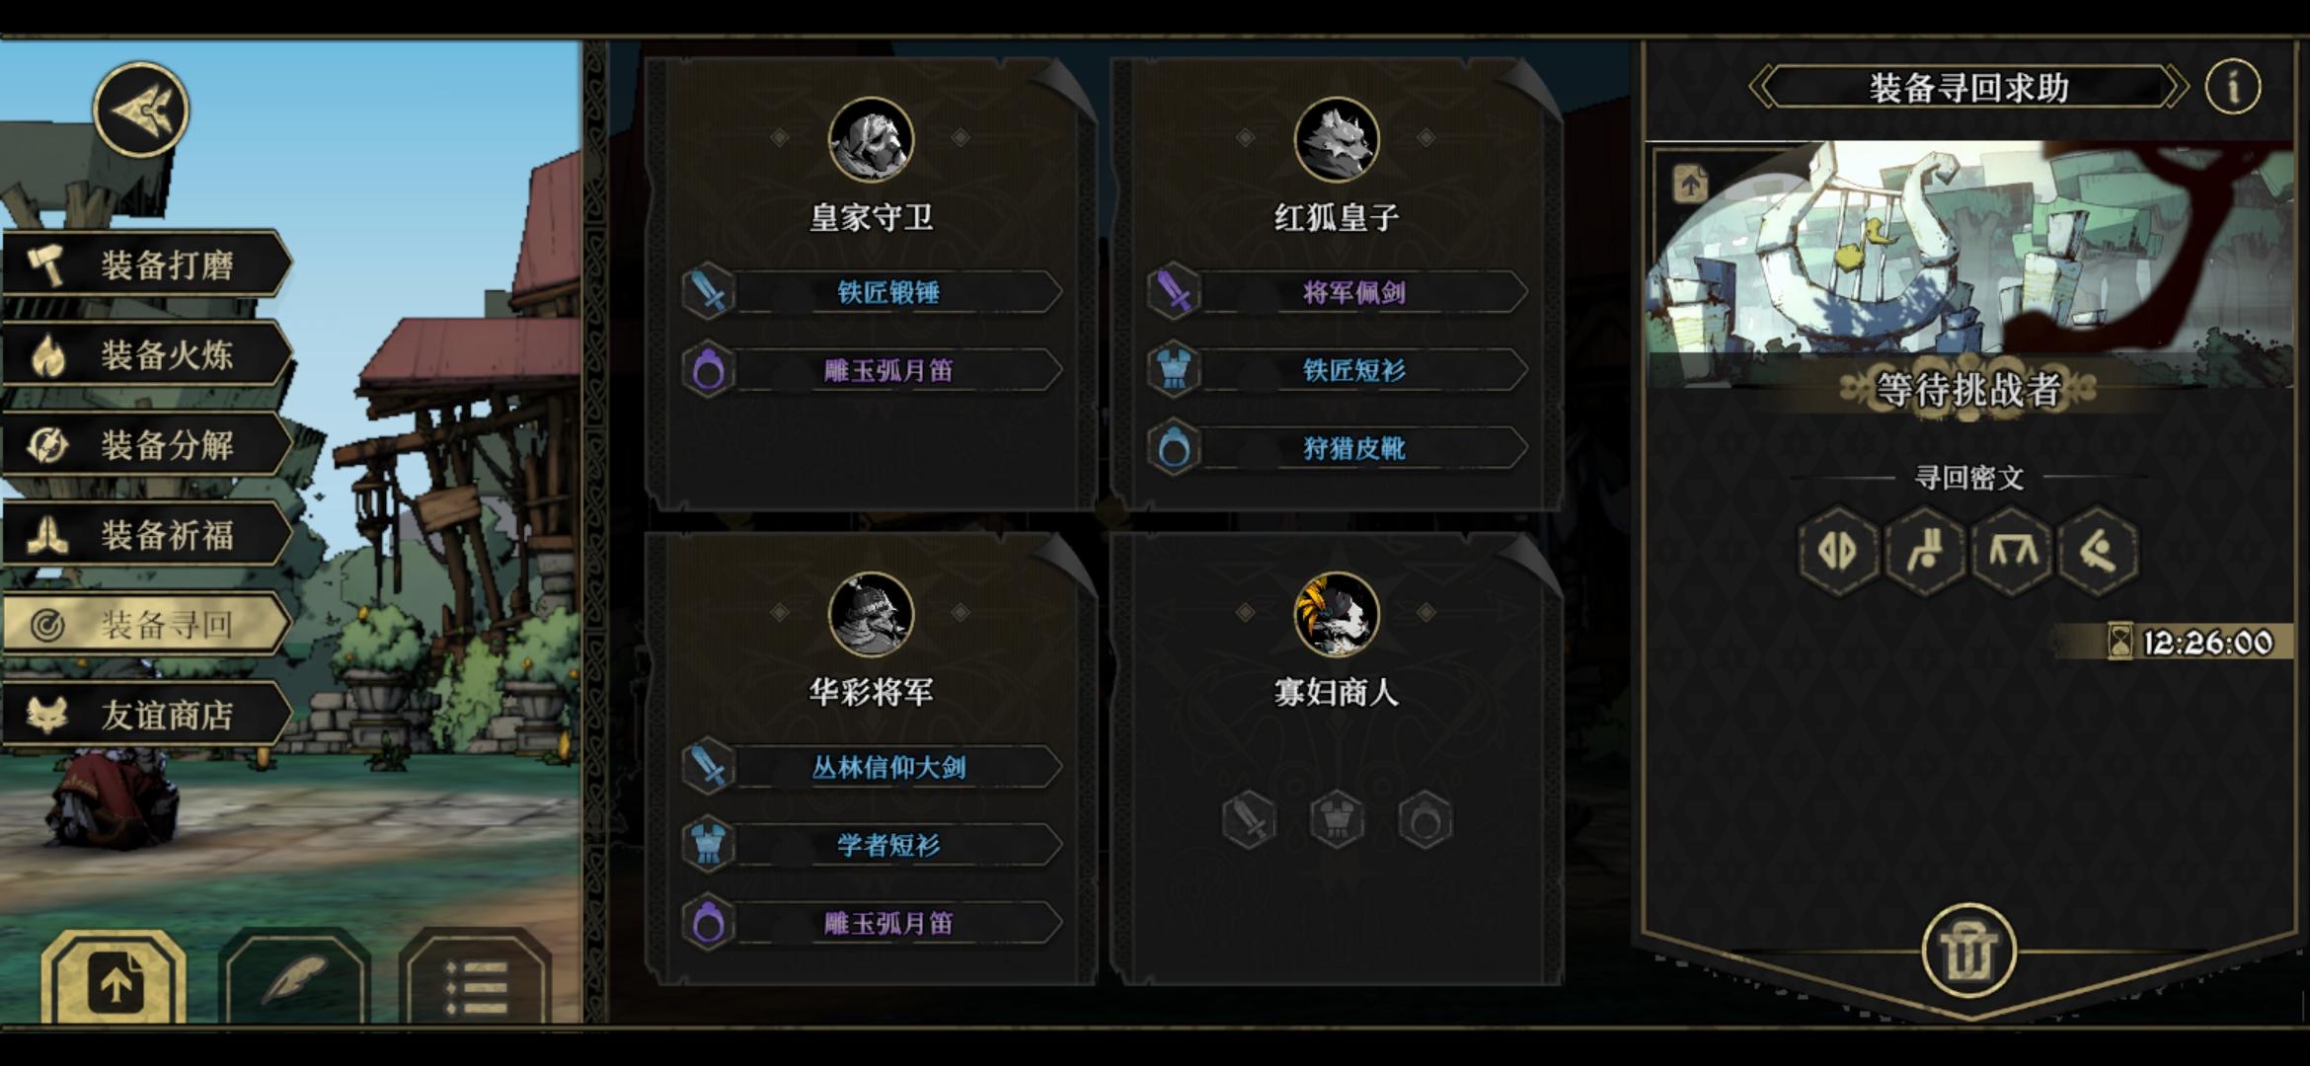Click the 华彩将军 portrait

point(871,615)
